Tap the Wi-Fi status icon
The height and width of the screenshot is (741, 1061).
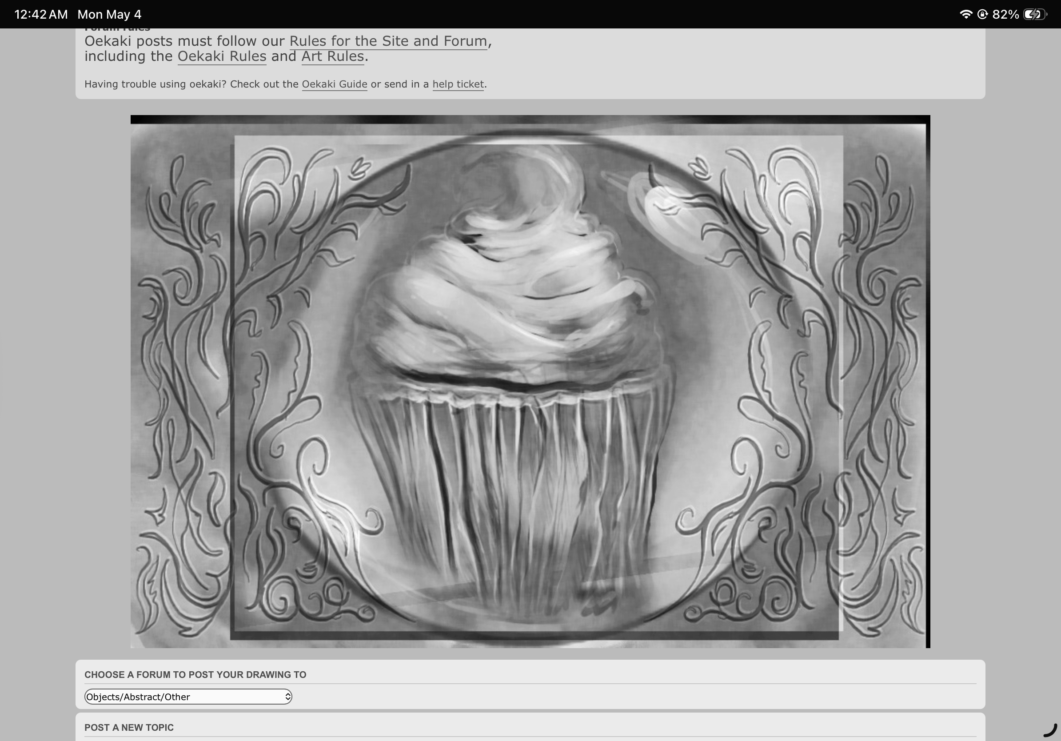tap(965, 14)
